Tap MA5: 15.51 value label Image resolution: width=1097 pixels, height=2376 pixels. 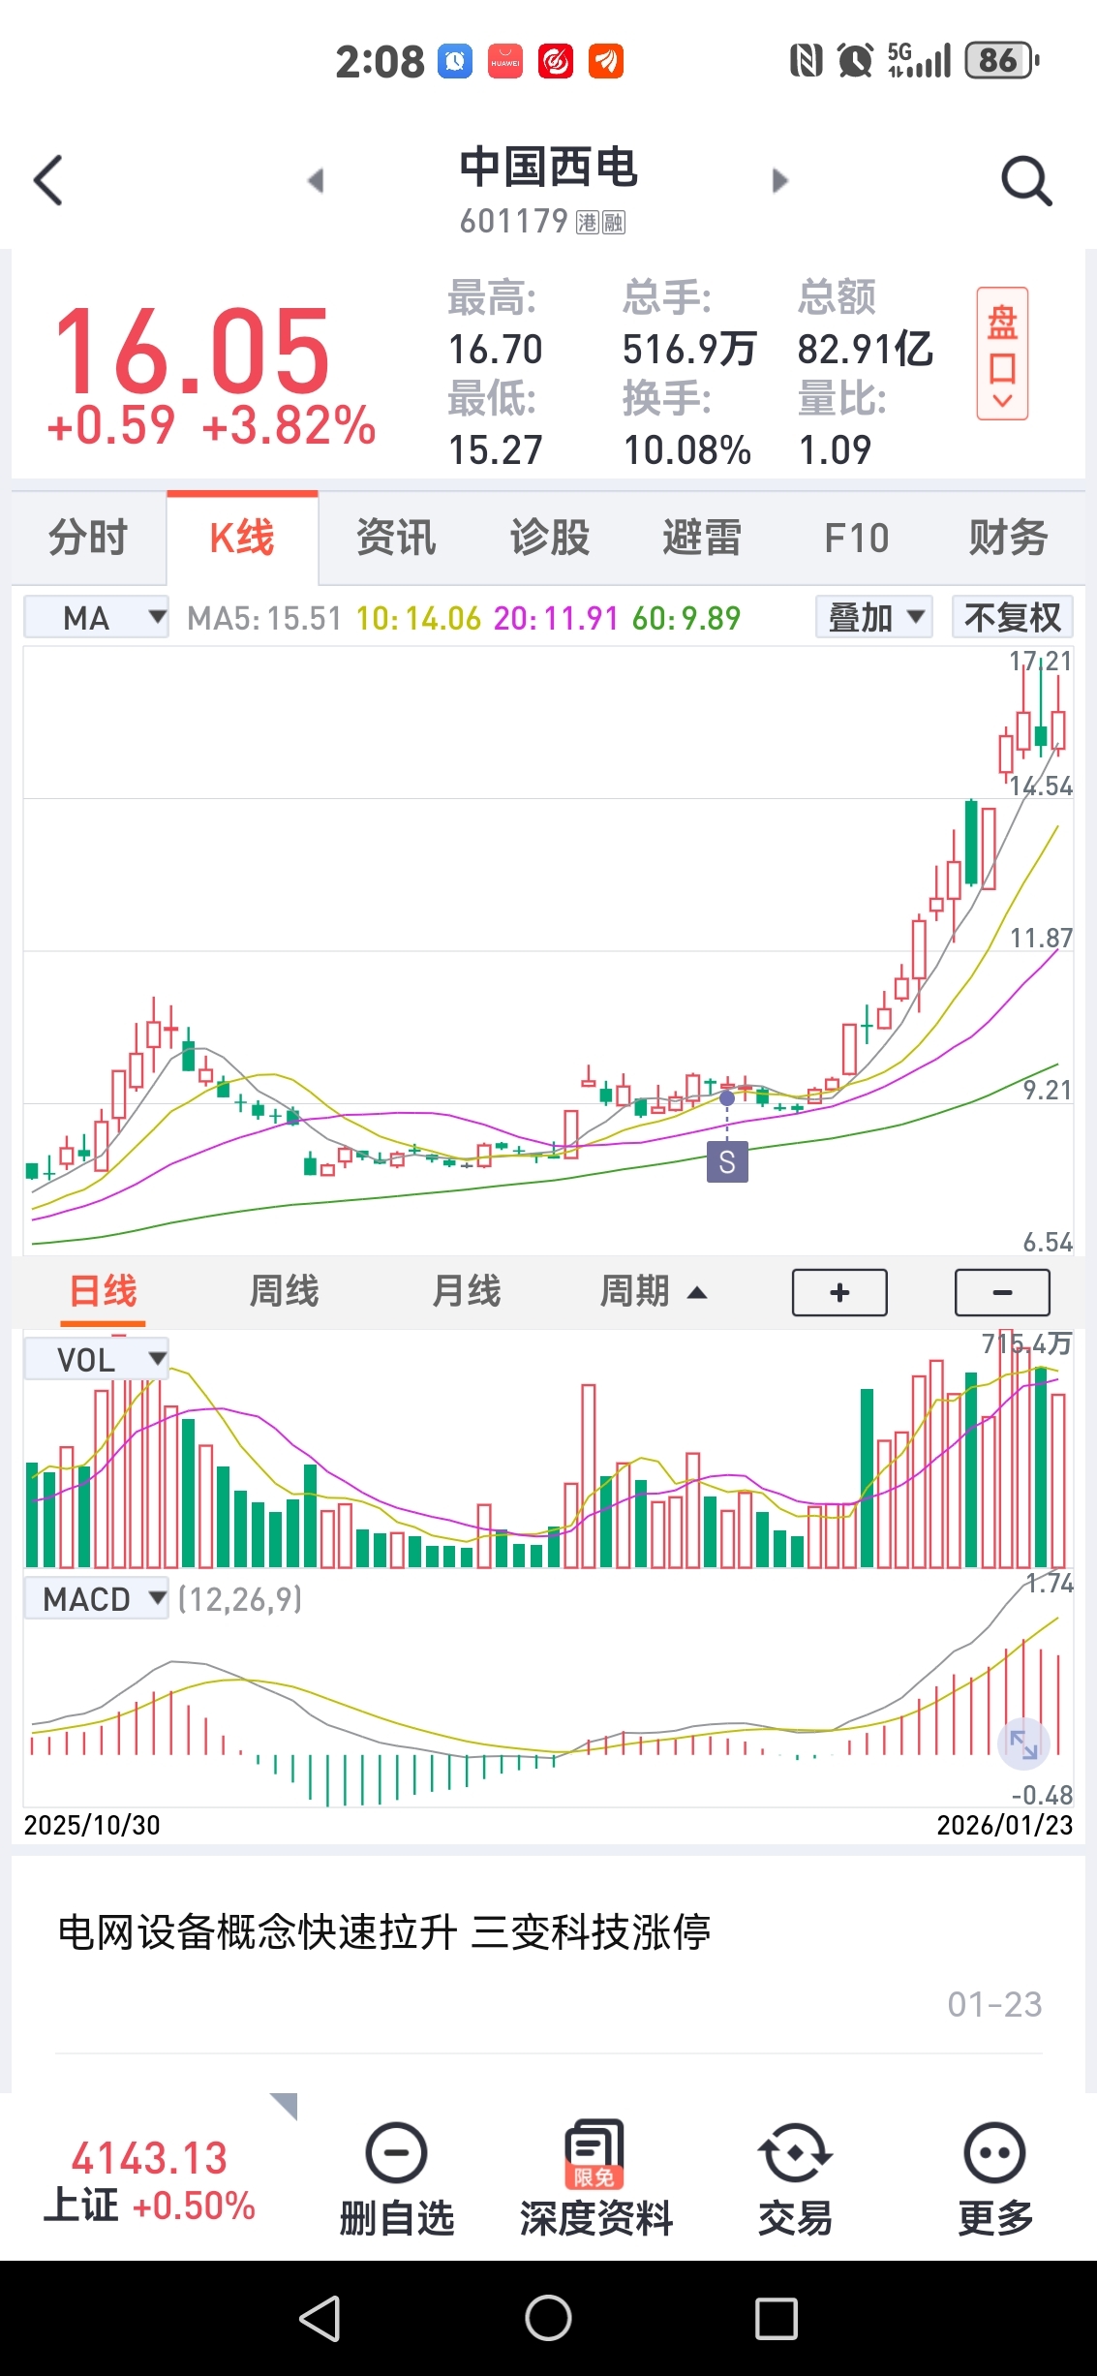(x=264, y=618)
